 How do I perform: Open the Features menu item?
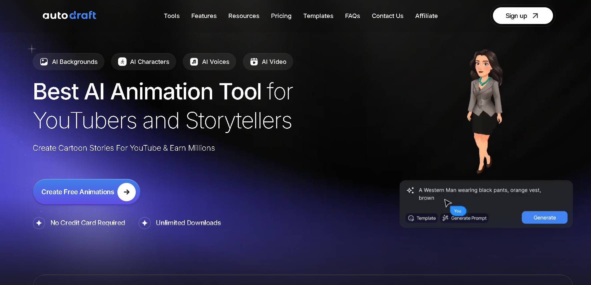[x=204, y=16]
